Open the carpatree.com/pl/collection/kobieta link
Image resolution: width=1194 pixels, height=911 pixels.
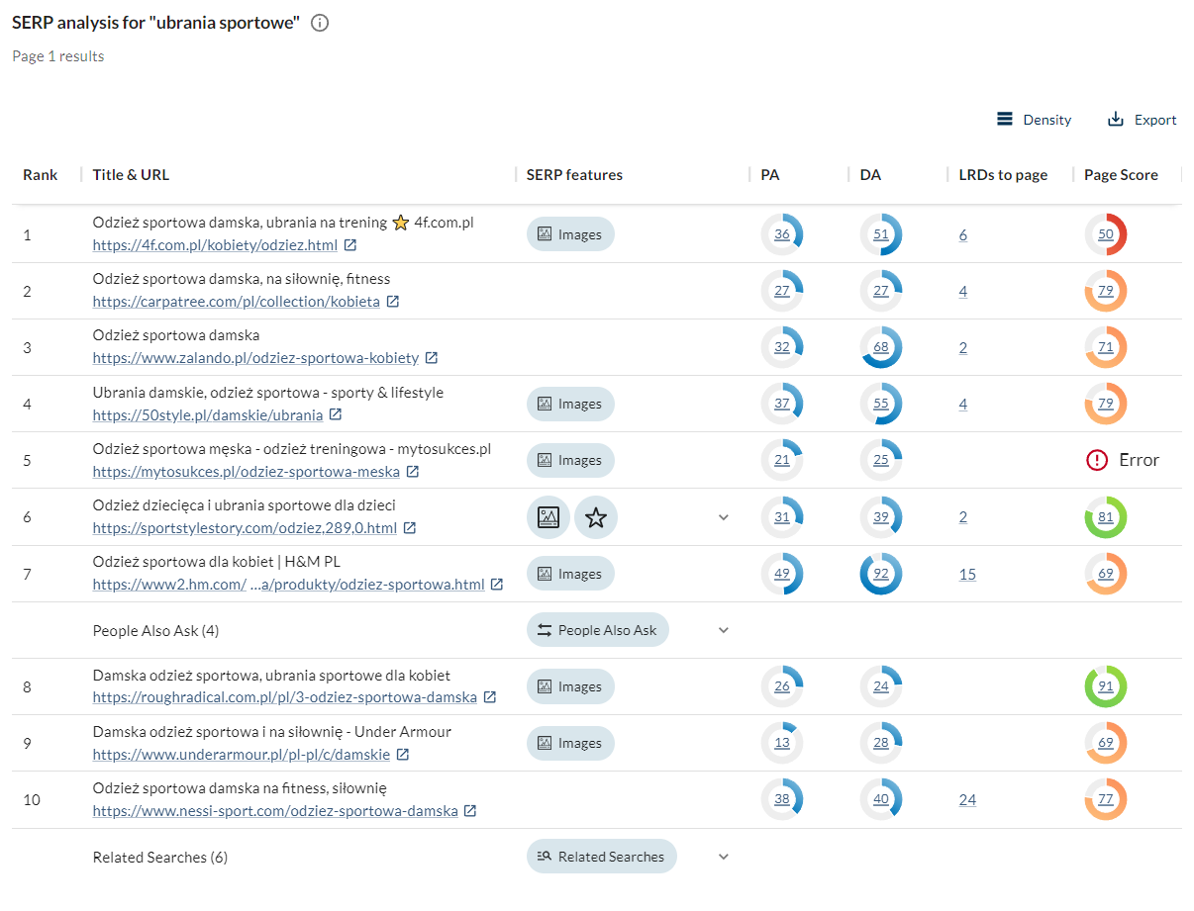tap(237, 302)
